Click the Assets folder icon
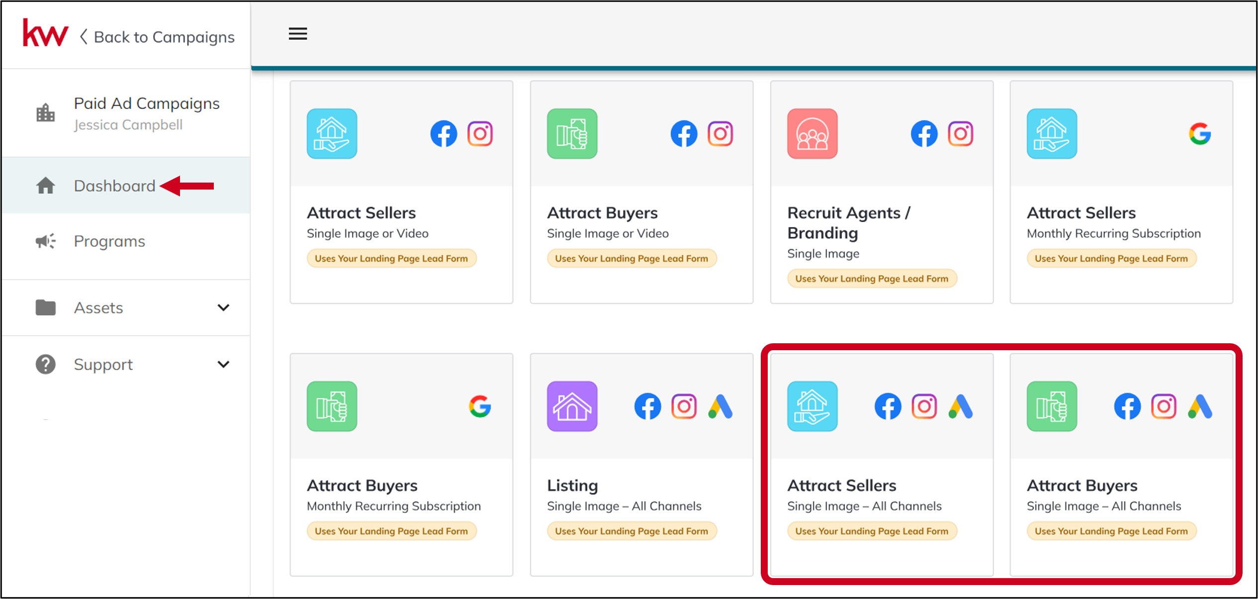The image size is (1258, 599). tap(45, 307)
